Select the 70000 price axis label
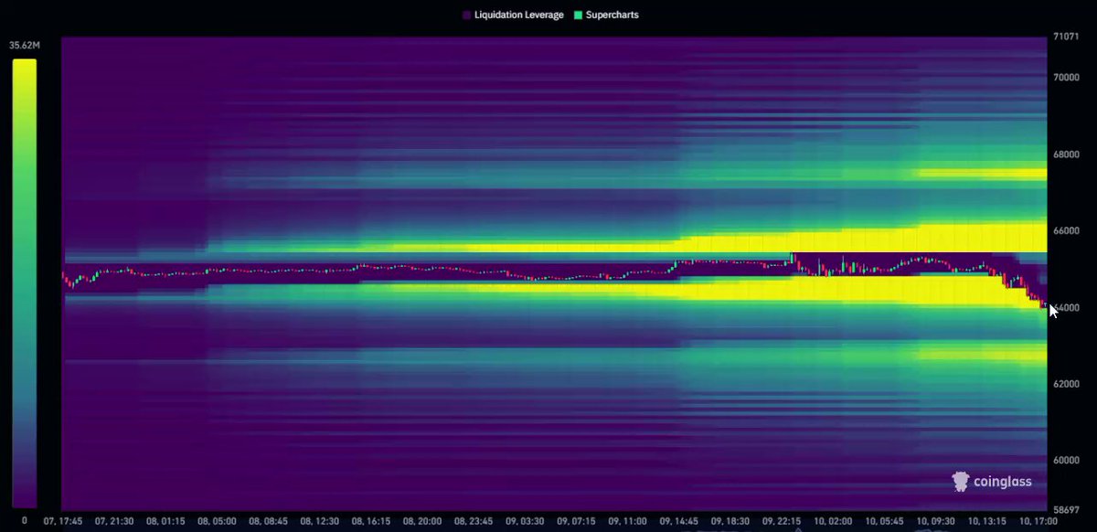The height and width of the screenshot is (532, 1097). pyautogui.click(x=1065, y=78)
